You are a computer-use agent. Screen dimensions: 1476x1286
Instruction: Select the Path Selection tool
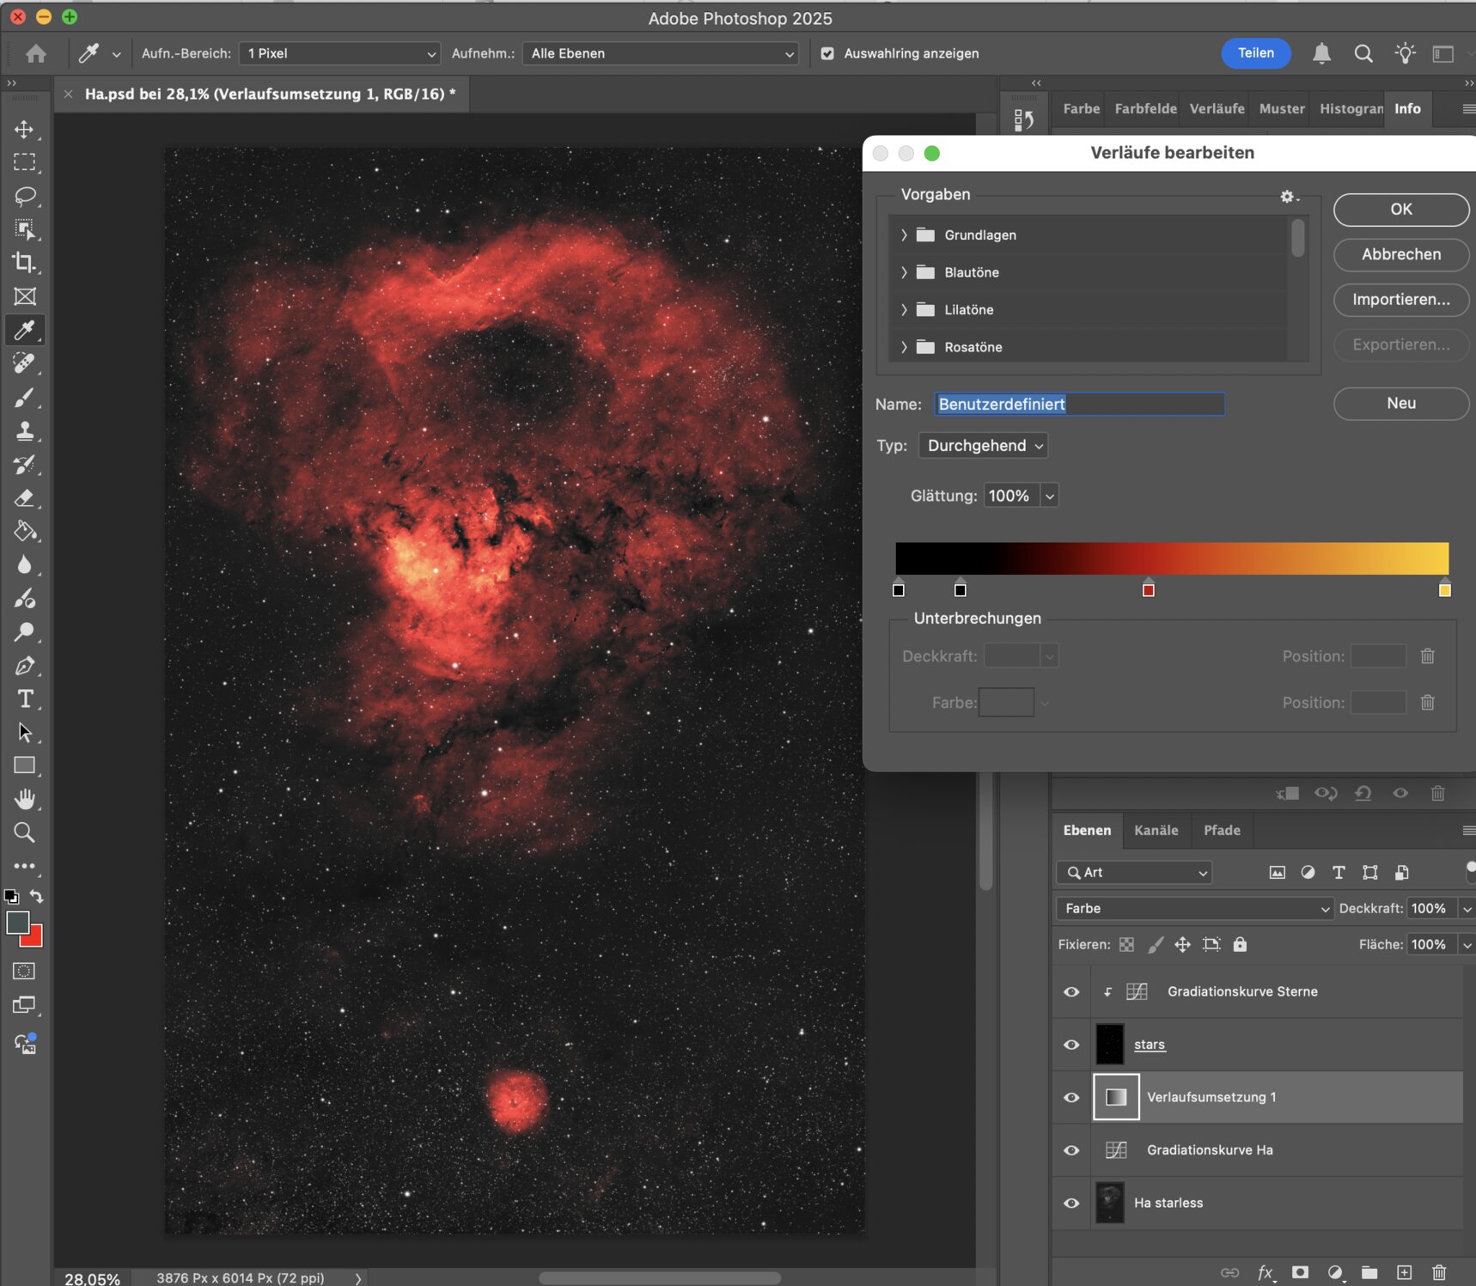24,733
